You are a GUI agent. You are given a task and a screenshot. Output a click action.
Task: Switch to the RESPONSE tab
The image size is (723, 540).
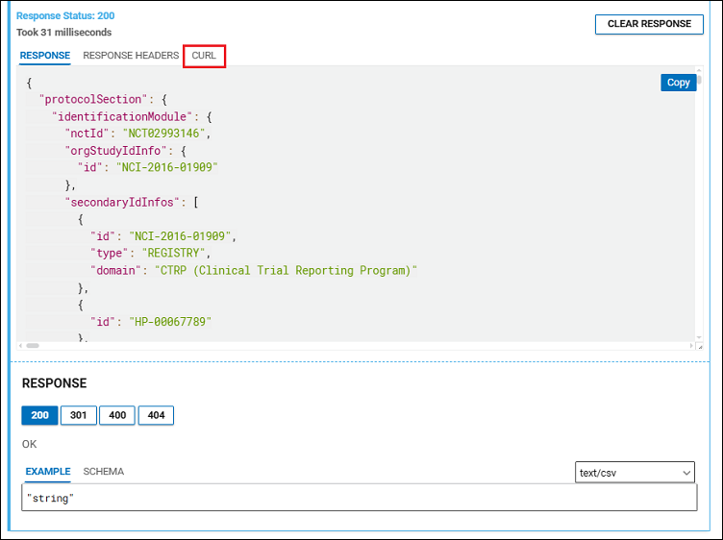45,56
